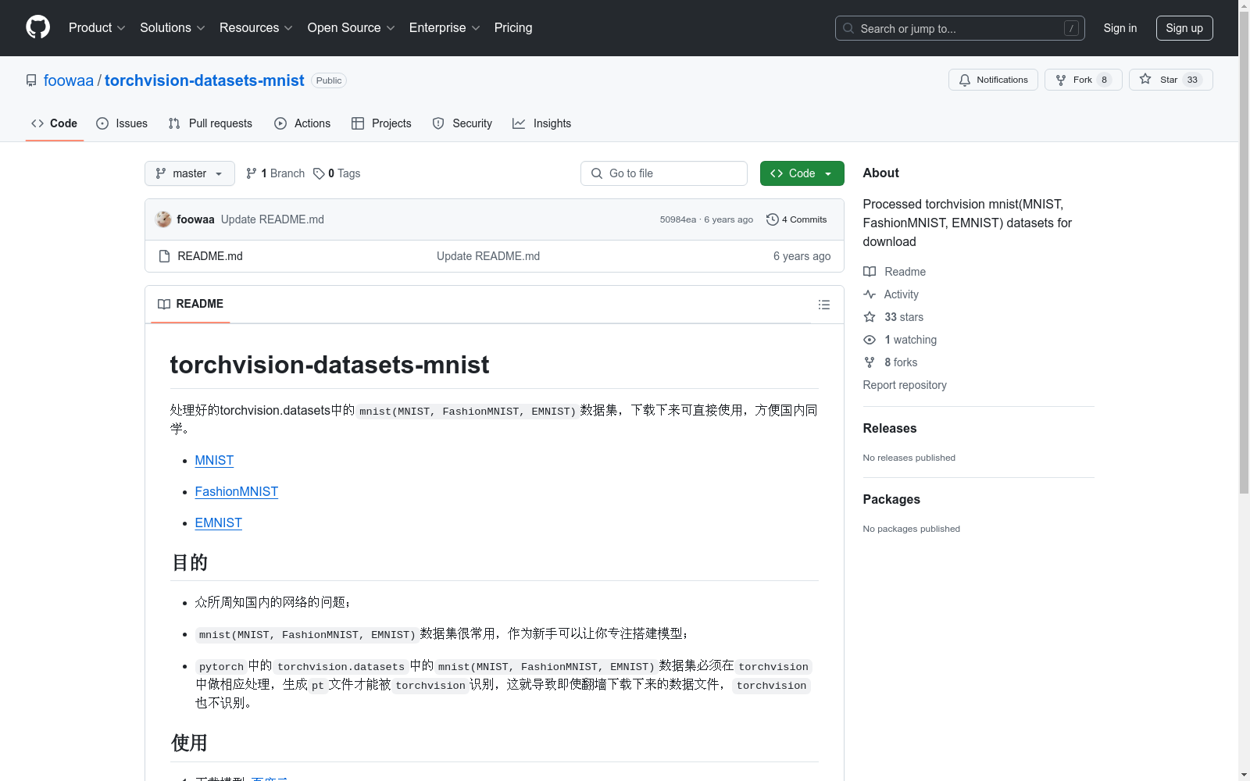Viewport: 1250px width, 781px height.
Task: Click the branch icon beside 1 Branch
Action: point(252,173)
